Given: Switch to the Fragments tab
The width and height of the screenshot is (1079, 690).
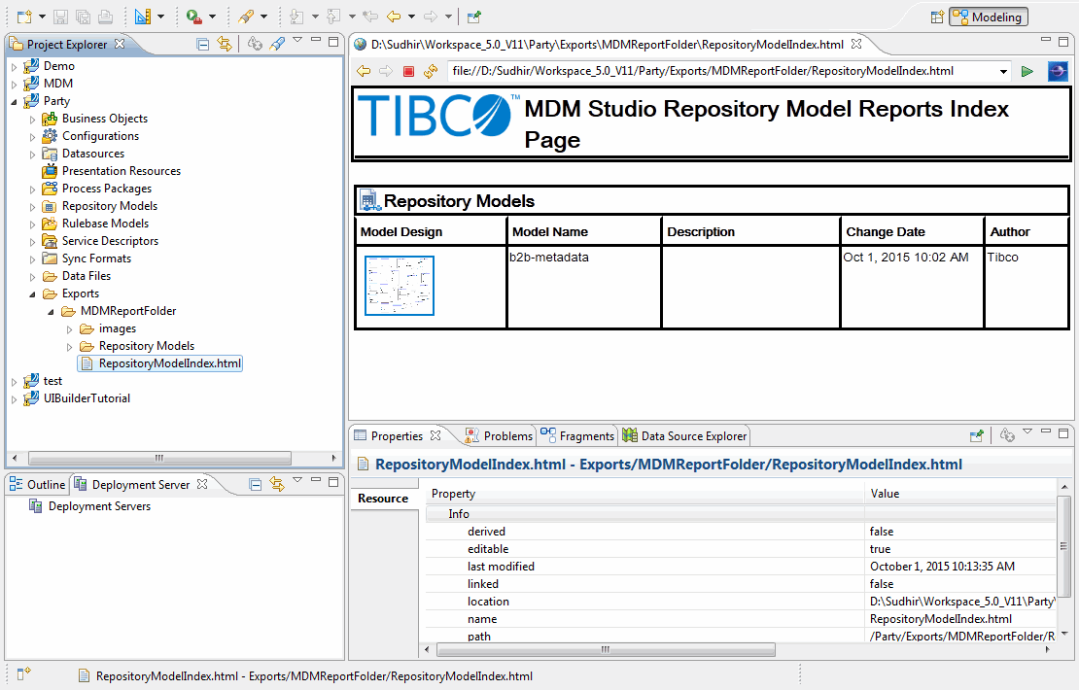Looking at the screenshot, I should pyautogui.click(x=576, y=435).
